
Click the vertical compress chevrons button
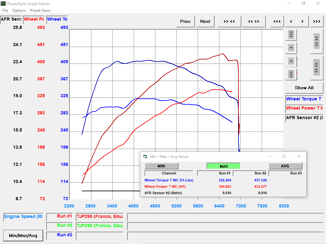pos(316,41)
